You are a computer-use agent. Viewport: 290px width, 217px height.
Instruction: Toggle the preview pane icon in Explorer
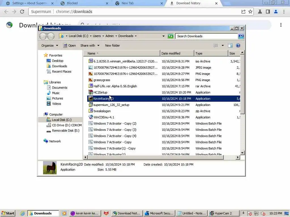click(230, 45)
